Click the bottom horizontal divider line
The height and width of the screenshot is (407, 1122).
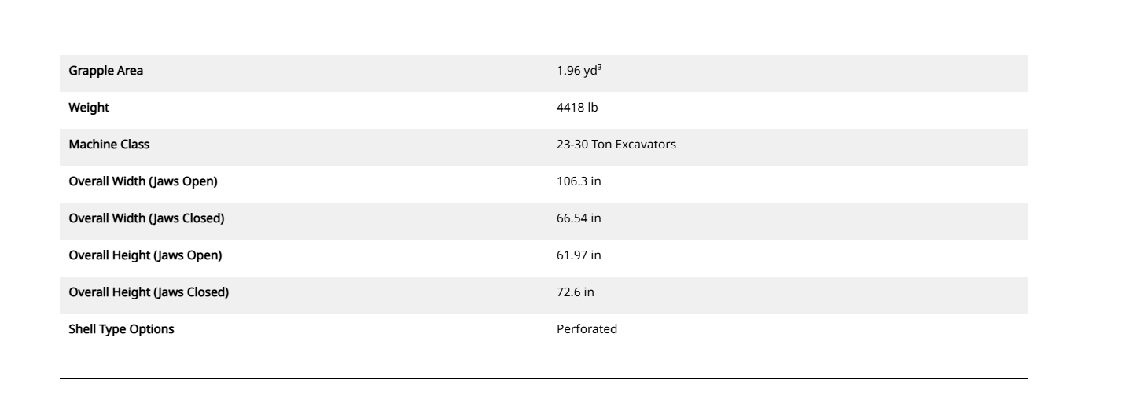[543, 378]
